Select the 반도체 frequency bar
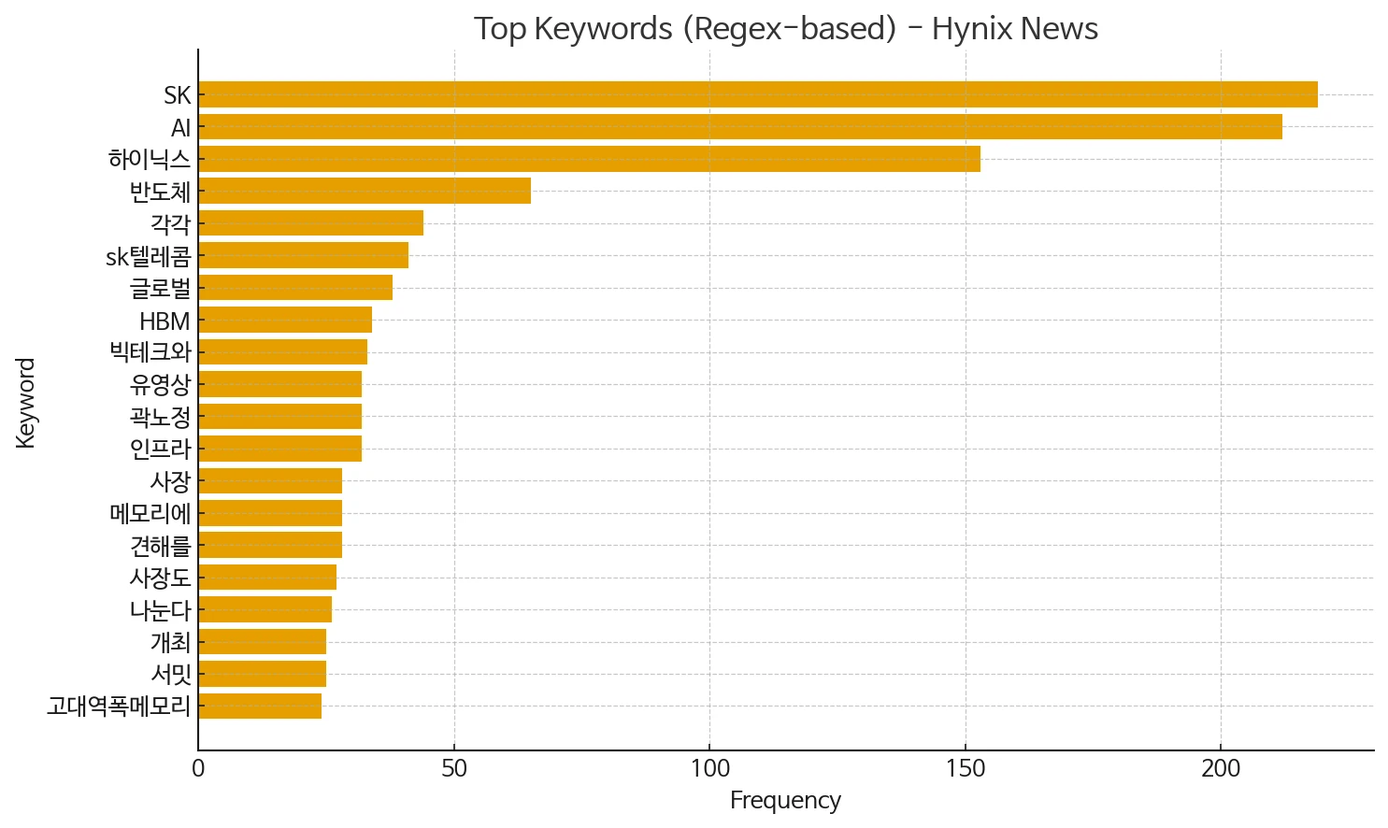Screen dimensions: 1388x828 pos(365,191)
